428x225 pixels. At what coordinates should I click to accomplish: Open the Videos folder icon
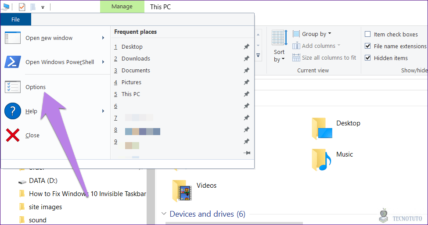point(182,191)
